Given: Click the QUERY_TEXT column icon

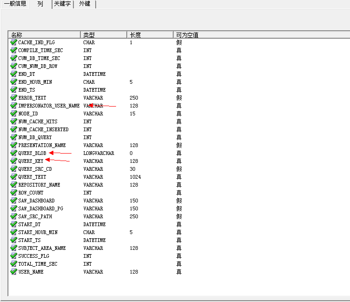Looking at the screenshot, I should click(x=13, y=177).
